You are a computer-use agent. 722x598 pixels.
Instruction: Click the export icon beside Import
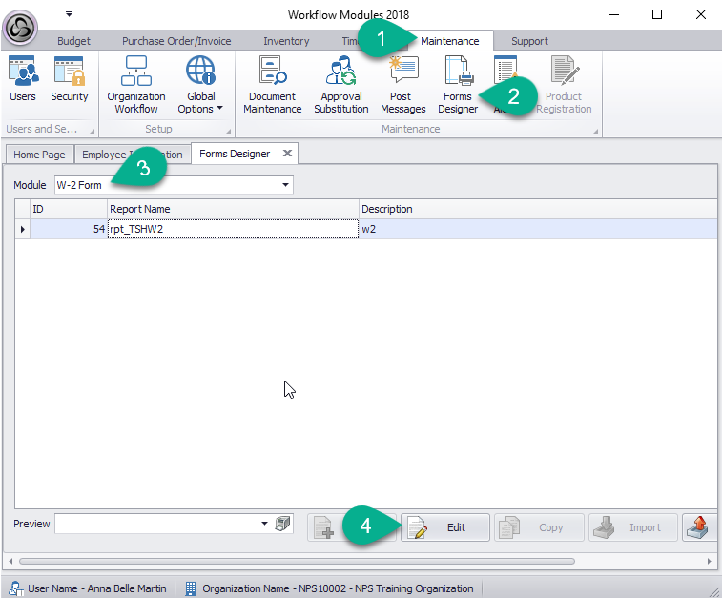700,527
